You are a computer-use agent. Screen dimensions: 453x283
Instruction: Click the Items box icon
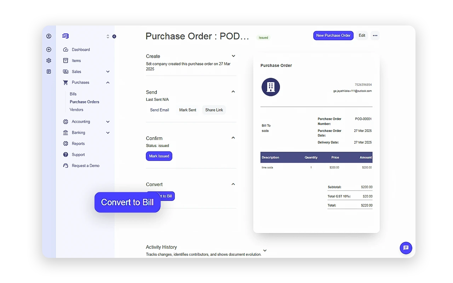click(x=65, y=60)
